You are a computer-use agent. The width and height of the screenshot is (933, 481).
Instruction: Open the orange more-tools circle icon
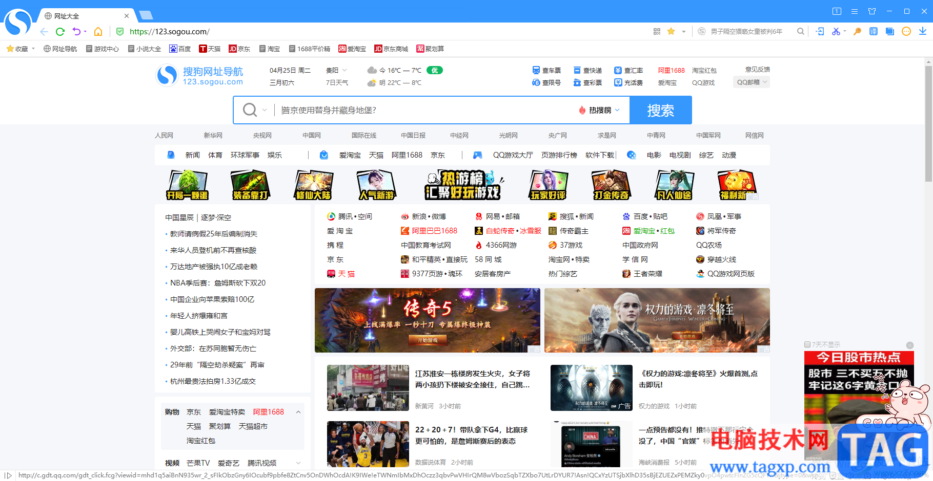[906, 32]
